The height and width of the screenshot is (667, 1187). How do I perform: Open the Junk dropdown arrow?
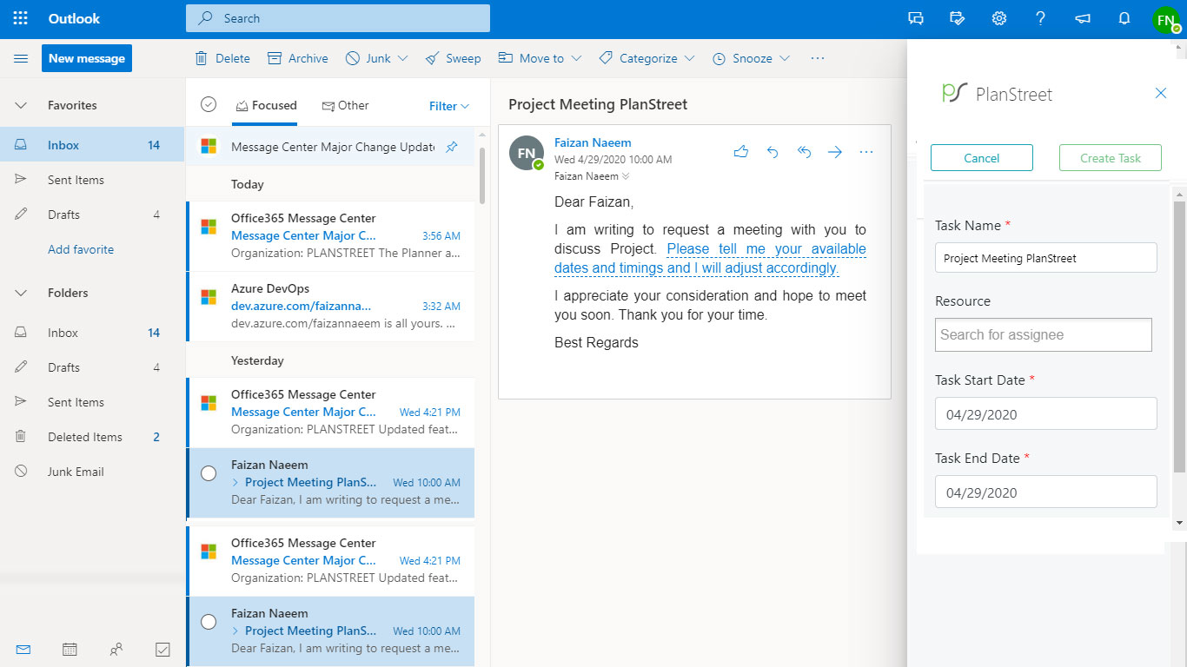click(402, 58)
